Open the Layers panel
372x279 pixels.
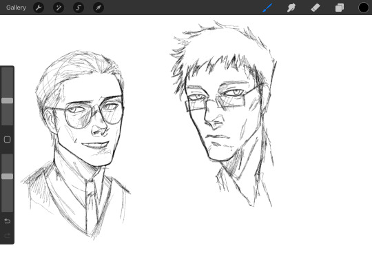[340, 8]
